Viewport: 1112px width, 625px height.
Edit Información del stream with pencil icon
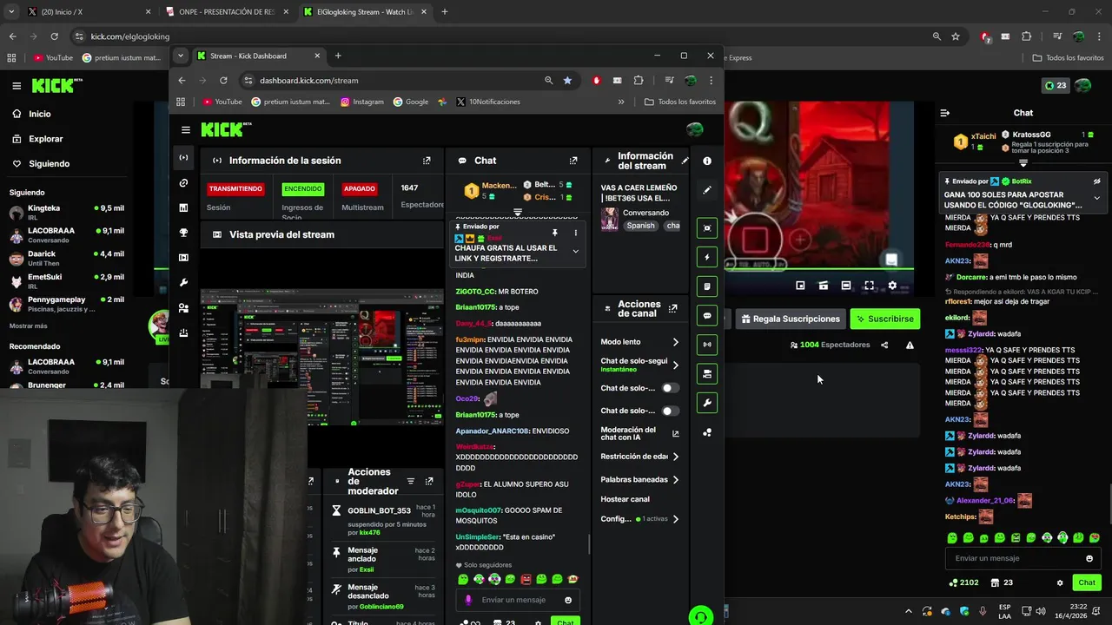[685, 161]
